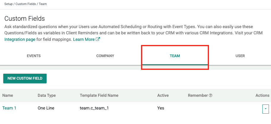Click Team at the end of the breadcrumb

coord(43,4)
